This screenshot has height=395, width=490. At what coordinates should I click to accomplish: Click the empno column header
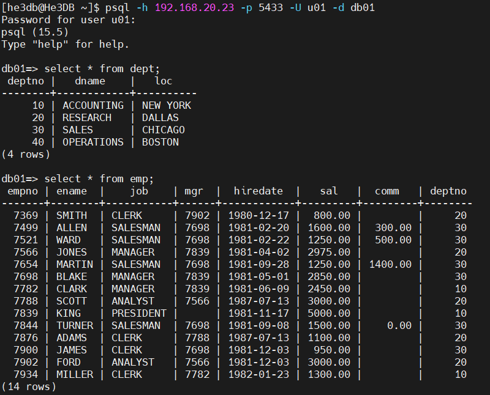(x=23, y=191)
